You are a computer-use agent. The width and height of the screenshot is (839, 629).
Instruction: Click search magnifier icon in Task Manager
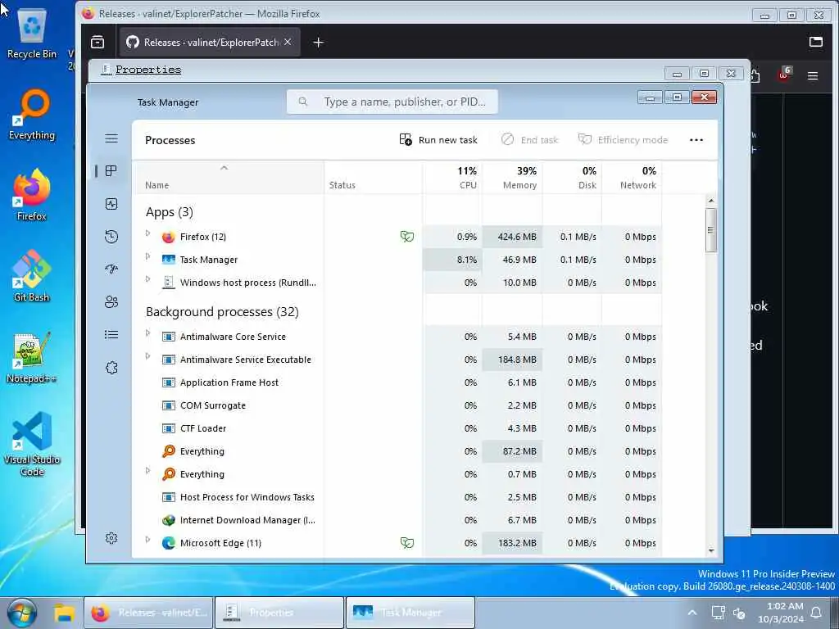303,102
